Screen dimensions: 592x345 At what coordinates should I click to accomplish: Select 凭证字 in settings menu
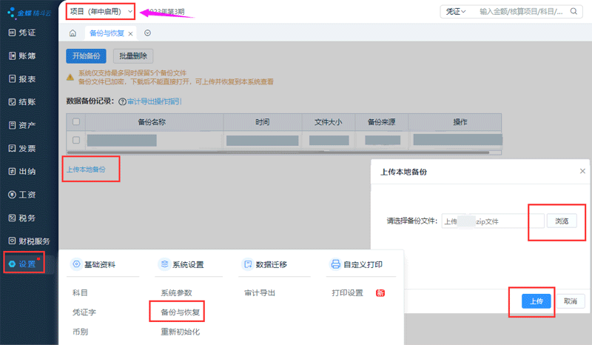tap(84, 312)
